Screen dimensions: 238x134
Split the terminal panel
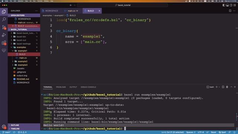tap(223, 87)
